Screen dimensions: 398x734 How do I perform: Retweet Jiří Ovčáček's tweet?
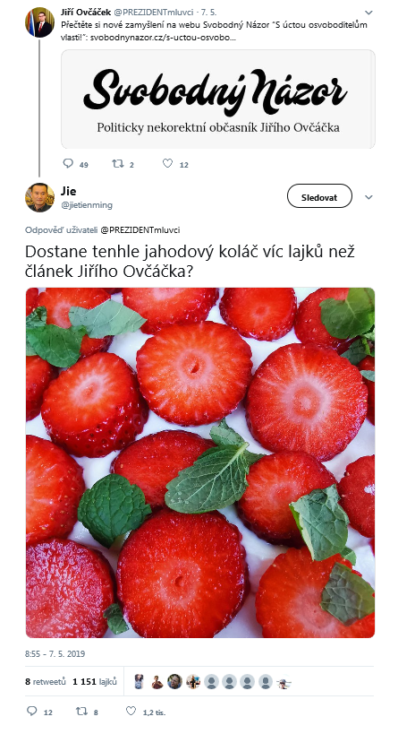coord(118,163)
